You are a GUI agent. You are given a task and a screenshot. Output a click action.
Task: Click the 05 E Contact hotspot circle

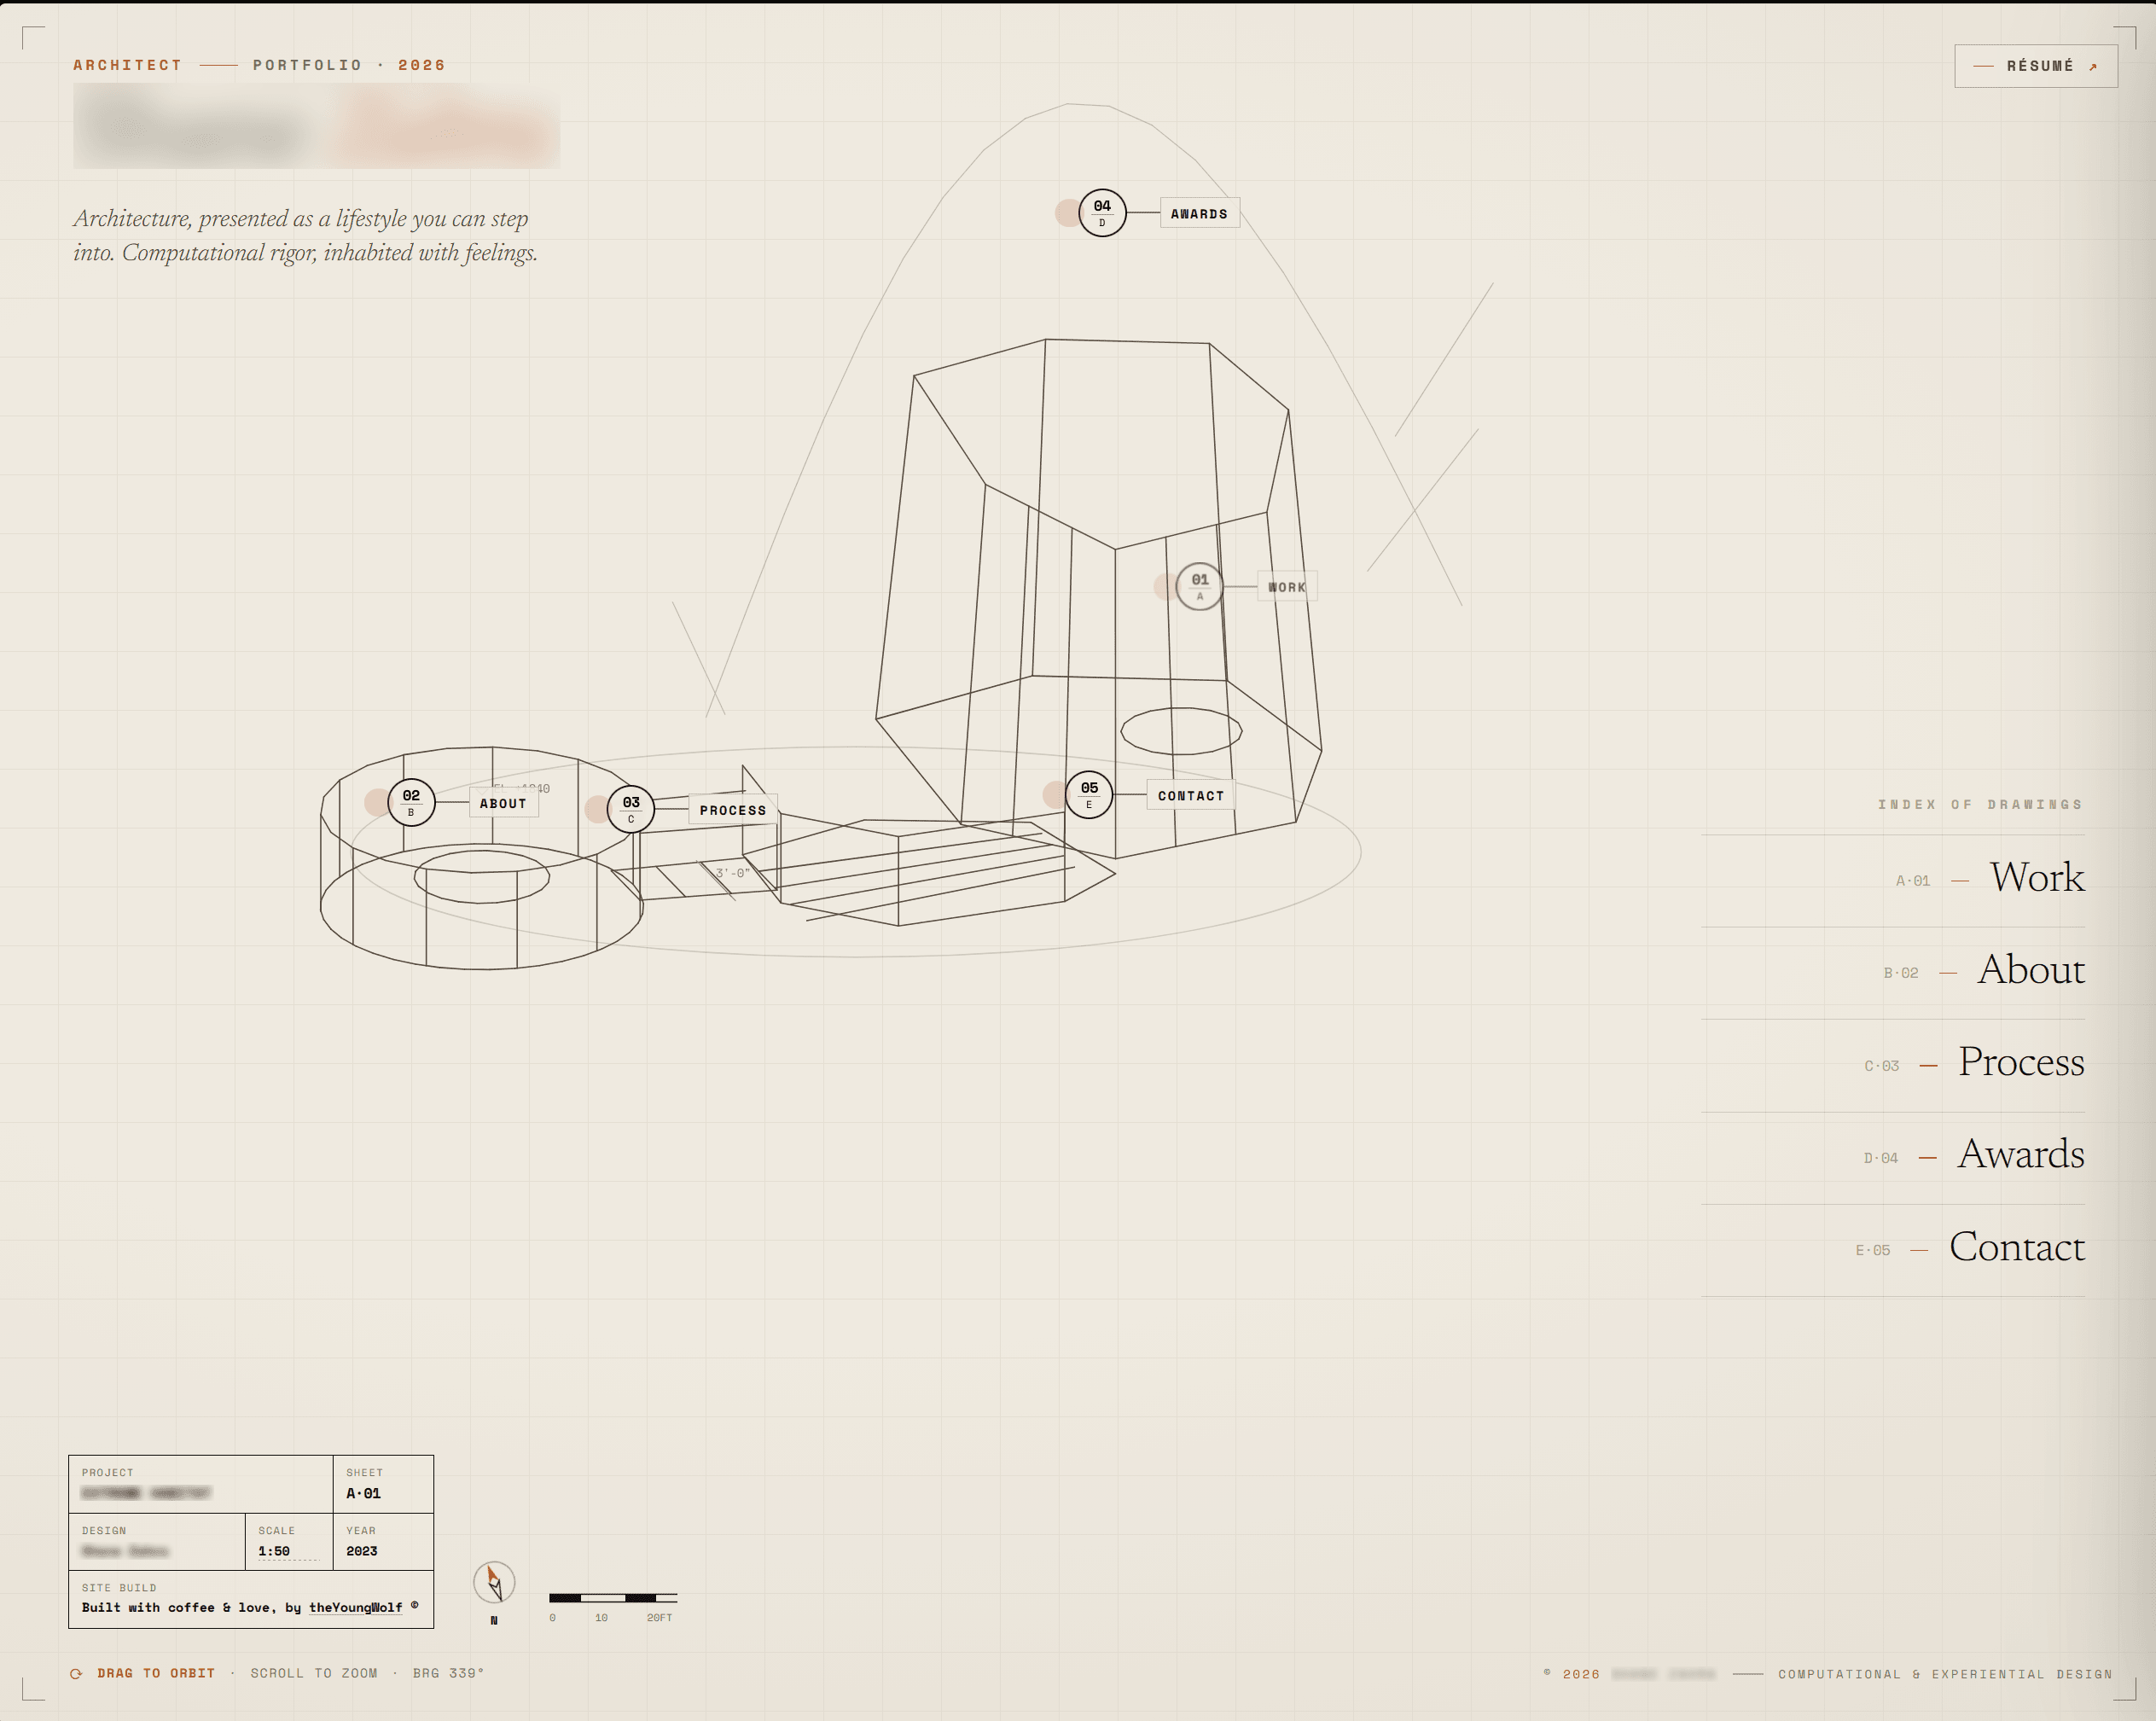point(1089,795)
